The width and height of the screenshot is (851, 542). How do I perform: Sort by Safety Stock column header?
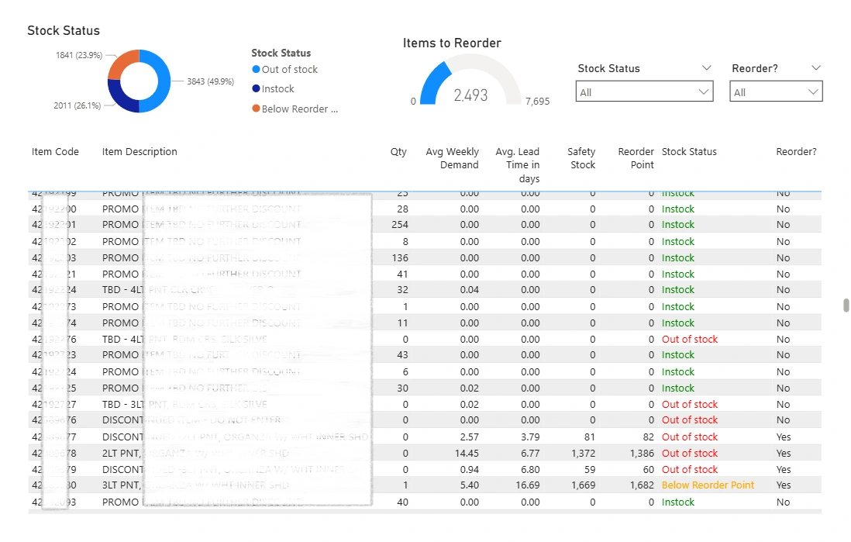tap(581, 158)
